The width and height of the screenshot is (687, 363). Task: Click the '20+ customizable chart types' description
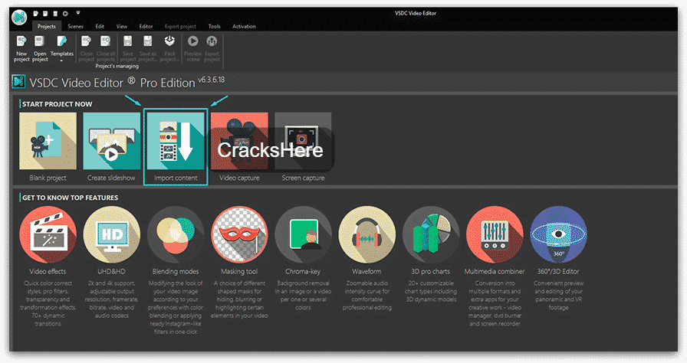[x=431, y=291]
